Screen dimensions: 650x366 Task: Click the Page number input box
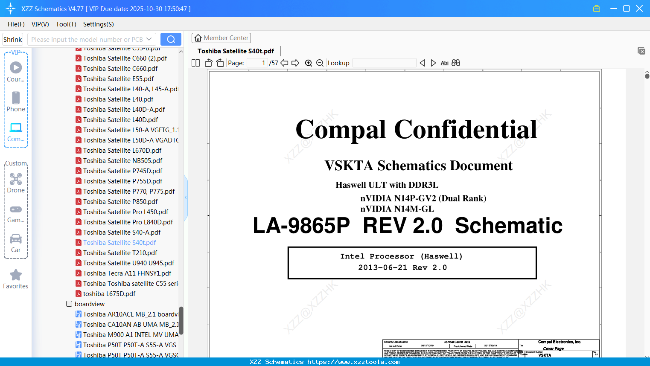pyautogui.click(x=257, y=63)
